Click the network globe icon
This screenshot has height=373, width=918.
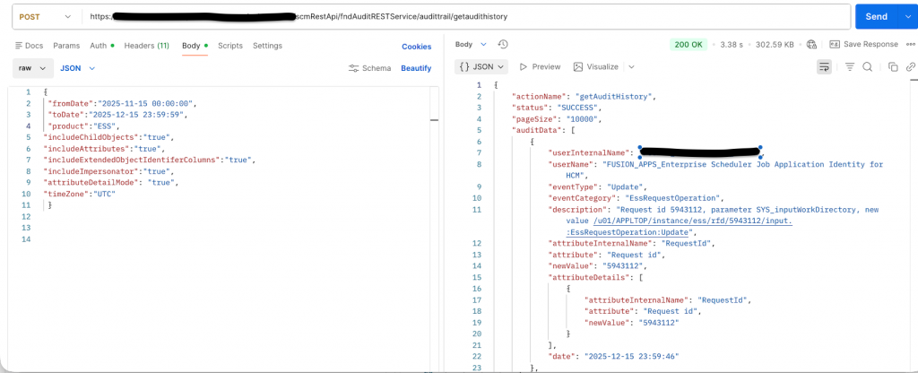click(x=811, y=45)
